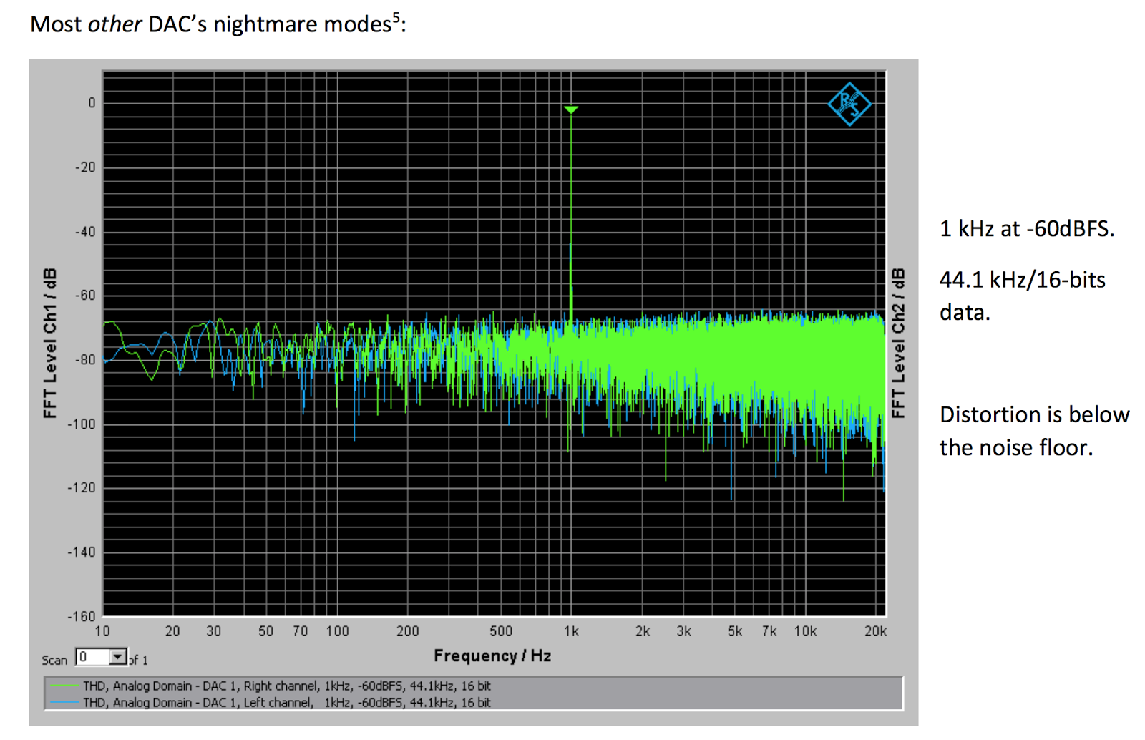
Task: Select the Left channel blue legend entry
Action: pyautogui.click(x=271, y=703)
